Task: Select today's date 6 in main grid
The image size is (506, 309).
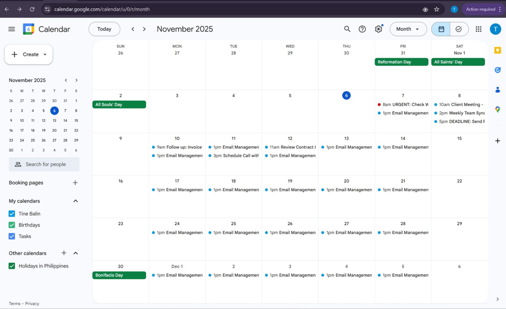Action: click(x=346, y=95)
